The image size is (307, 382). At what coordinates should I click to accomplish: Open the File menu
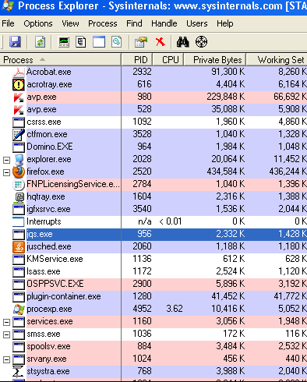(8, 23)
